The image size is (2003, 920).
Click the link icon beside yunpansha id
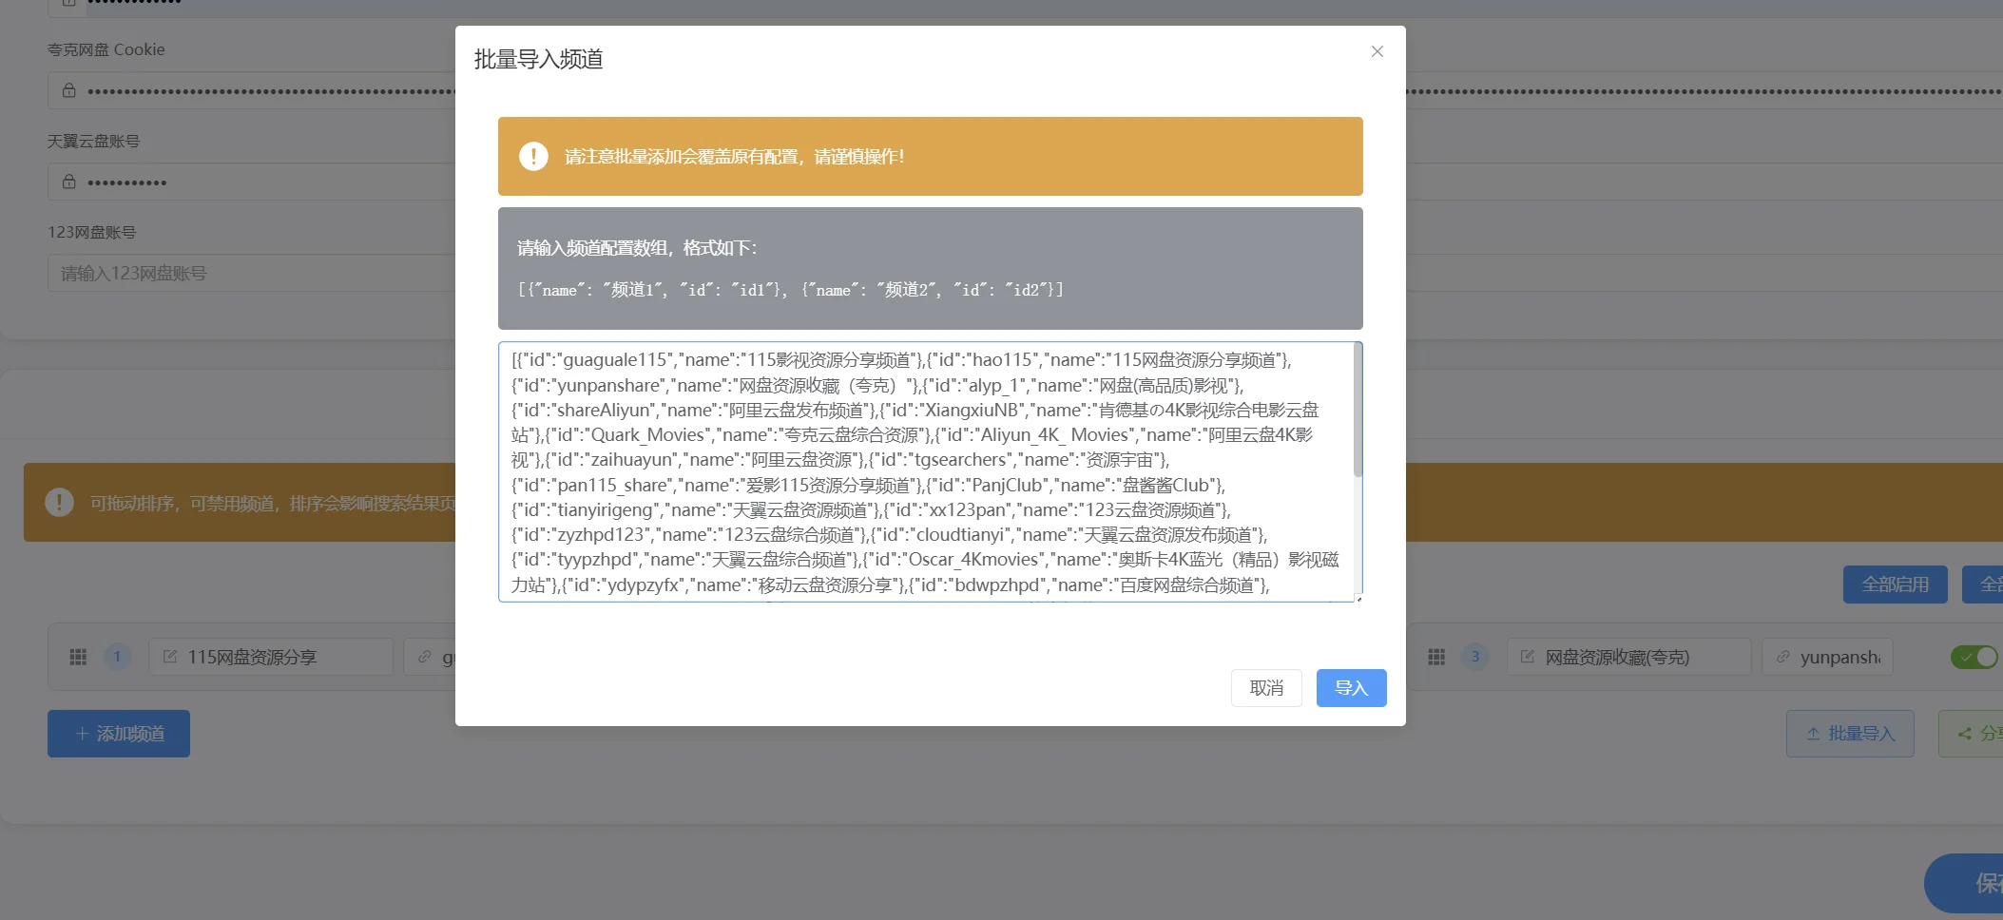(1783, 657)
